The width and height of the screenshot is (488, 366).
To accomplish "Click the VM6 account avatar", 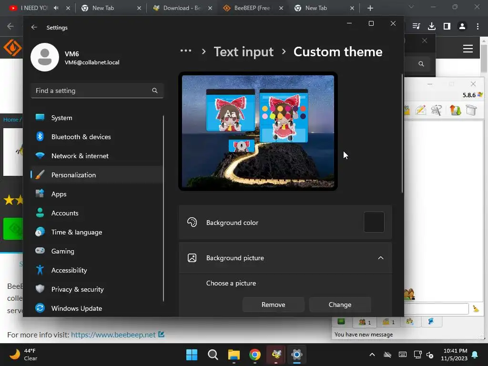I will click(x=45, y=57).
